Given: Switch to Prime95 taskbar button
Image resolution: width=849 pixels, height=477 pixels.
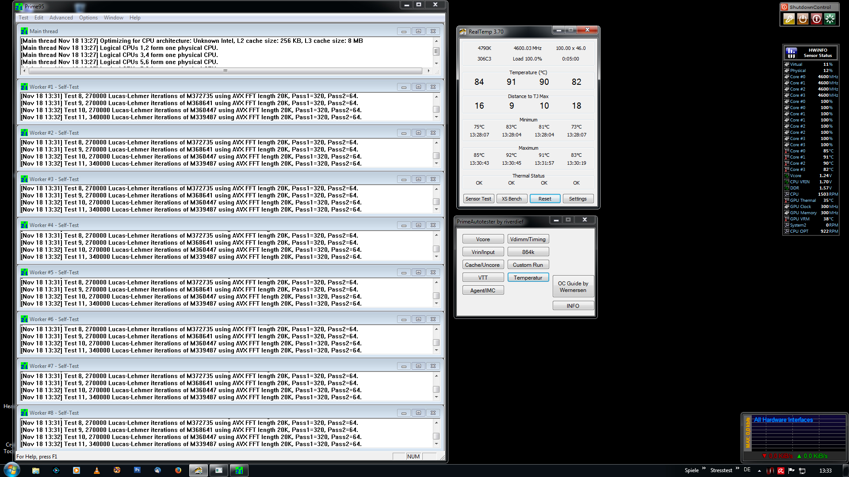Looking at the screenshot, I should [239, 470].
